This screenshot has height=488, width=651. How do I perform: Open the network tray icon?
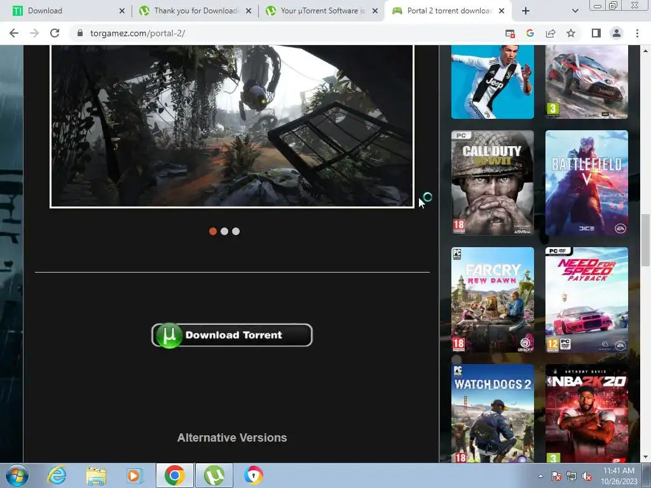pyautogui.click(x=572, y=476)
